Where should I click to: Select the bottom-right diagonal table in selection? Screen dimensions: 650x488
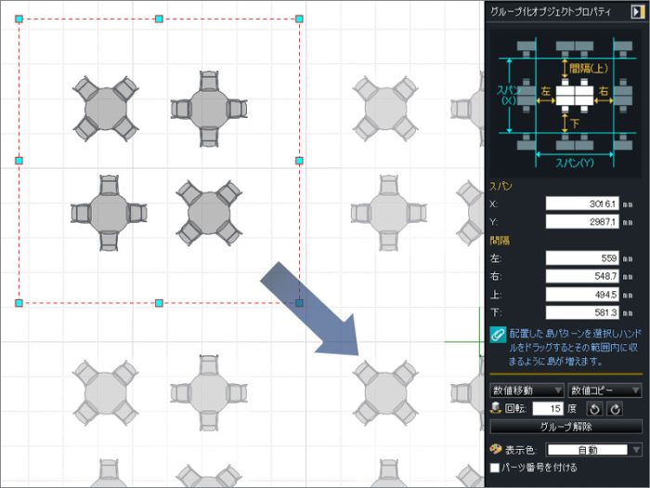click(209, 213)
